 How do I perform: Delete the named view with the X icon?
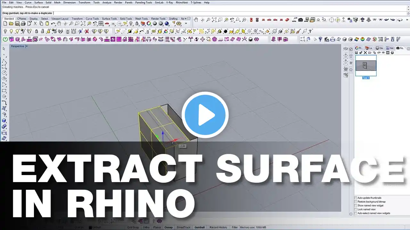click(365, 53)
